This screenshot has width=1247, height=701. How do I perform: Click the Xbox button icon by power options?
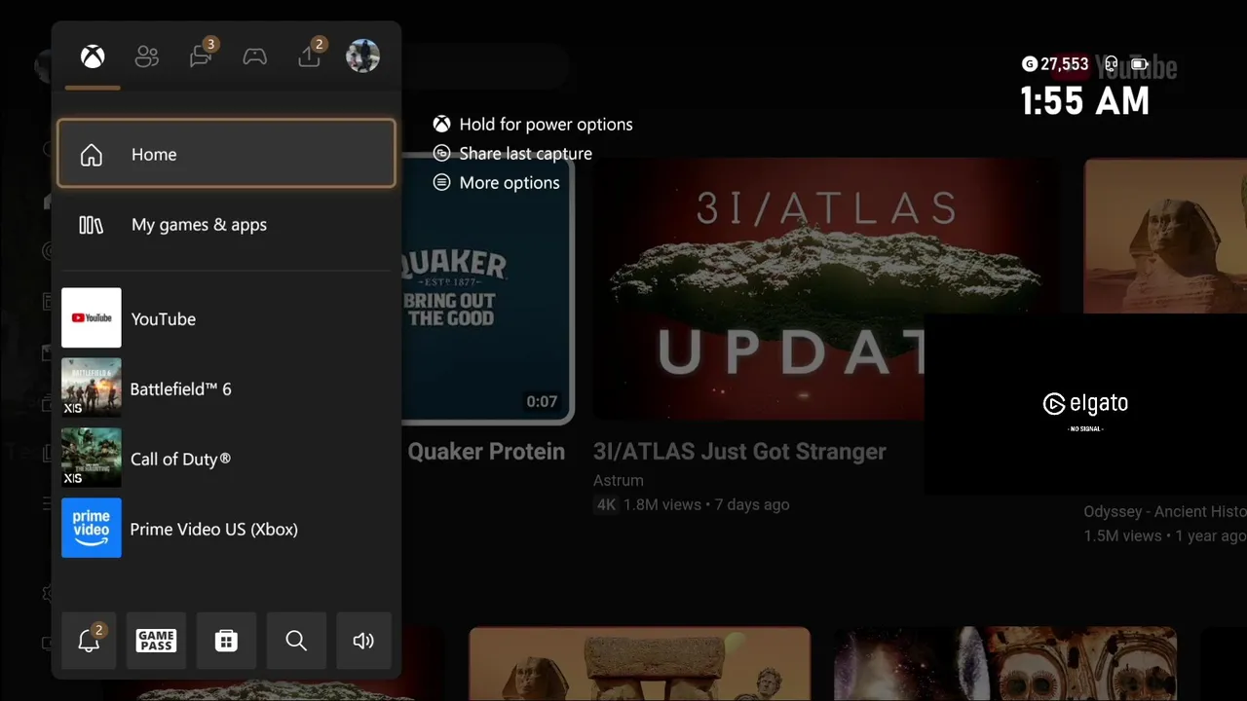point(442,125)
